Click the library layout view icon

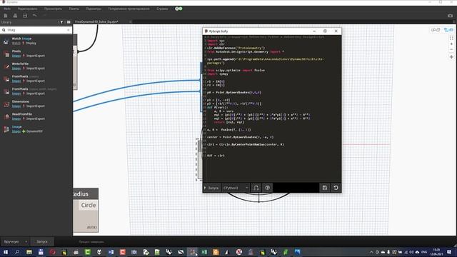pyautogui.click(x=69, y=22)
